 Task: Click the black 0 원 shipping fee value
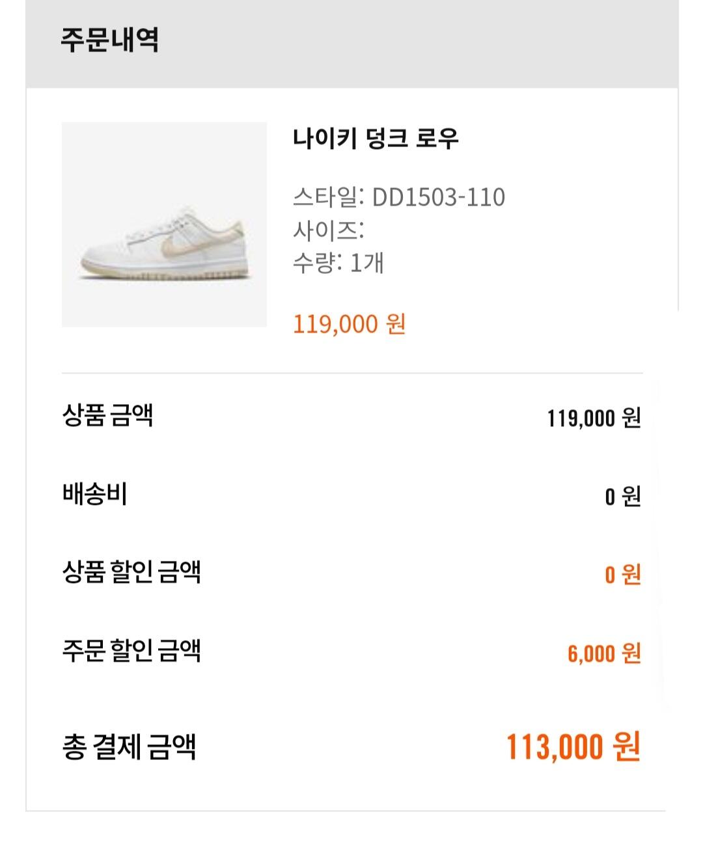pos(622,497)
